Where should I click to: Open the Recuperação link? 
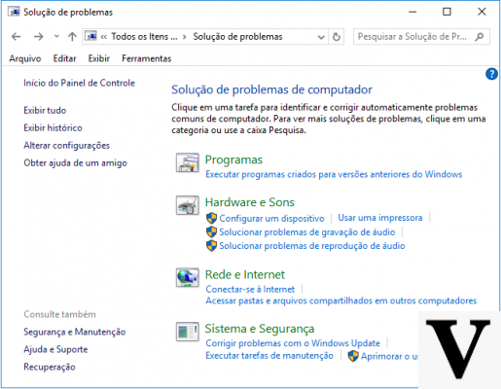50,367
